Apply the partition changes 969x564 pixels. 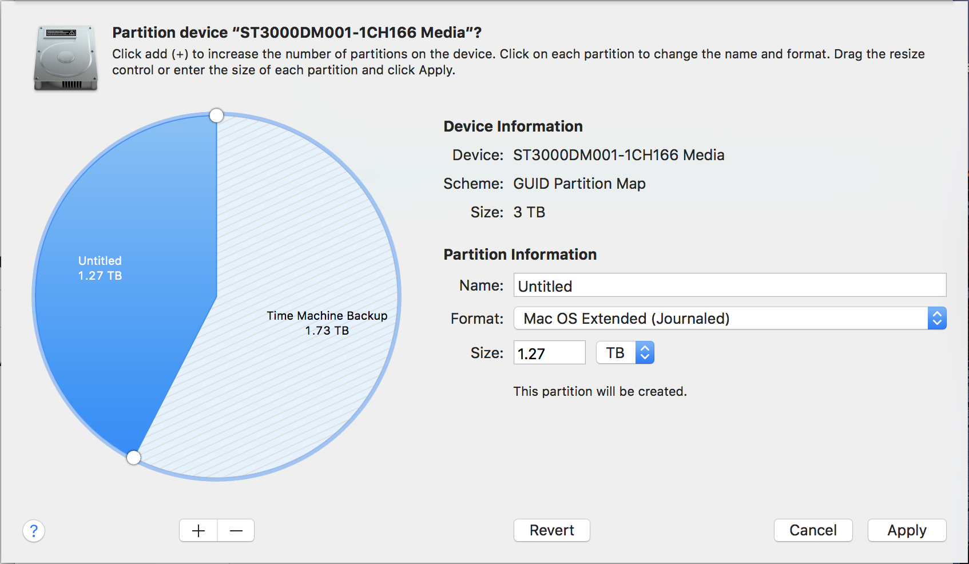click(907, 530)
